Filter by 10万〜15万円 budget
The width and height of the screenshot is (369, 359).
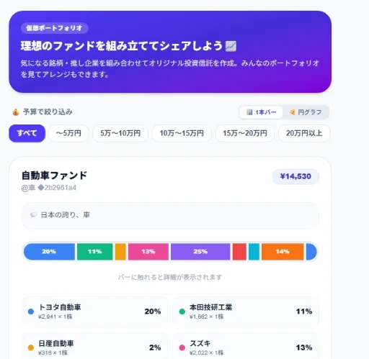point(182,133)
